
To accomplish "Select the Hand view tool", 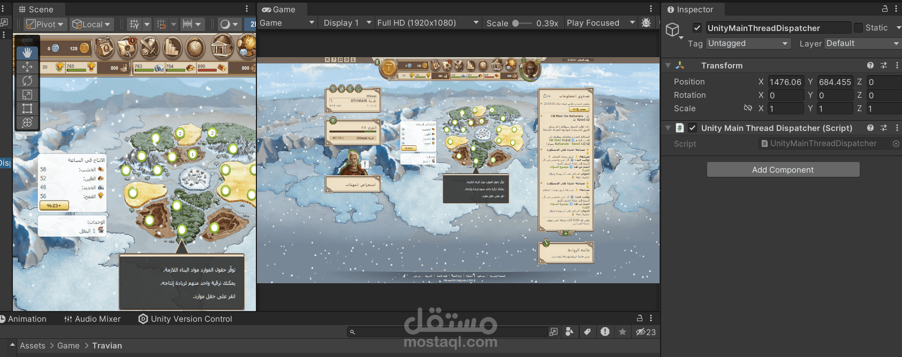I will [27, 53].
